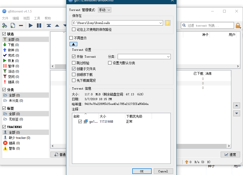Collapse dialog with the triangle toggle button
Image resolution: width=243 pixels, height=175 pixels.
coord(74,44)
